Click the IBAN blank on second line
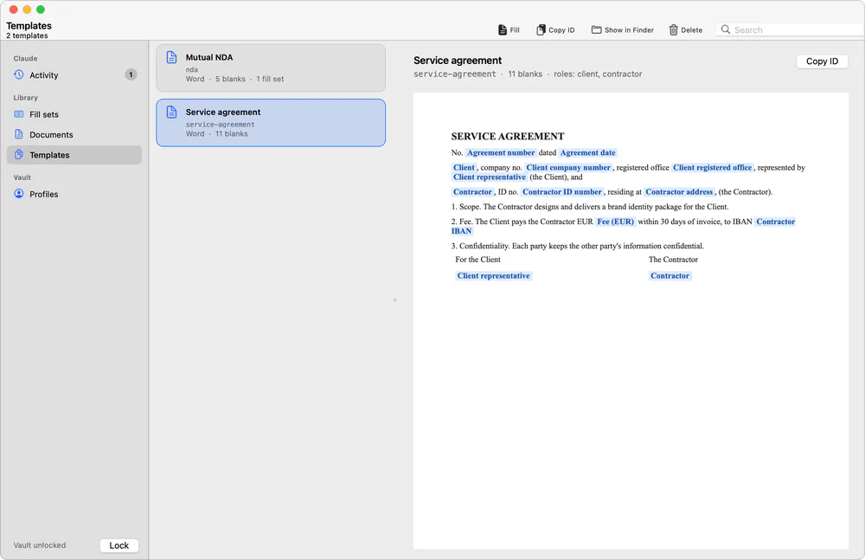The height and width of the screenshot is (560, 865). [462, 231]
